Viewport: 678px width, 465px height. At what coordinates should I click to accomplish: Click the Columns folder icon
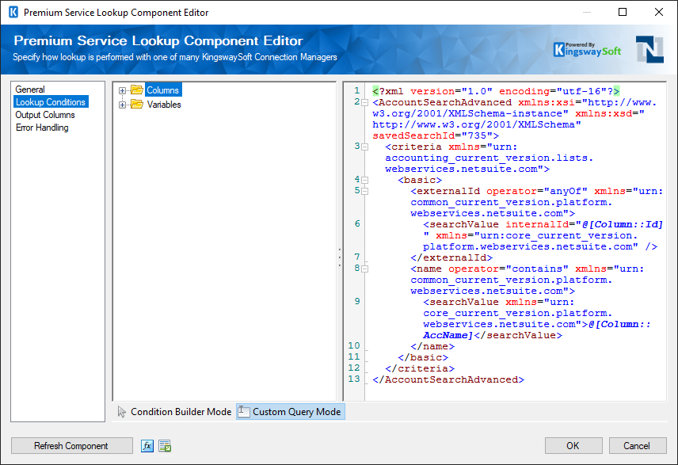tap(137, 90)
